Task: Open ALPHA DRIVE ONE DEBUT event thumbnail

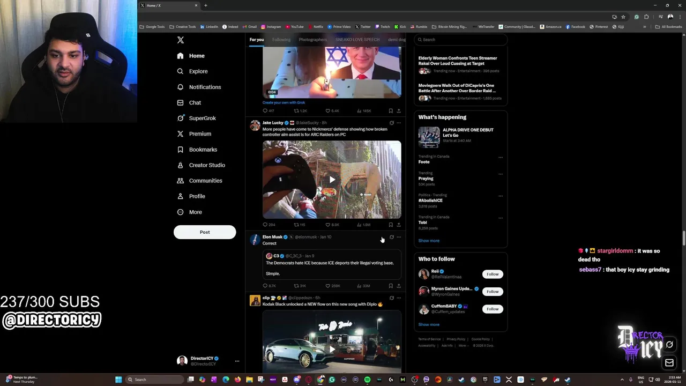Action: pyautogui.click(x=429, y=137)
